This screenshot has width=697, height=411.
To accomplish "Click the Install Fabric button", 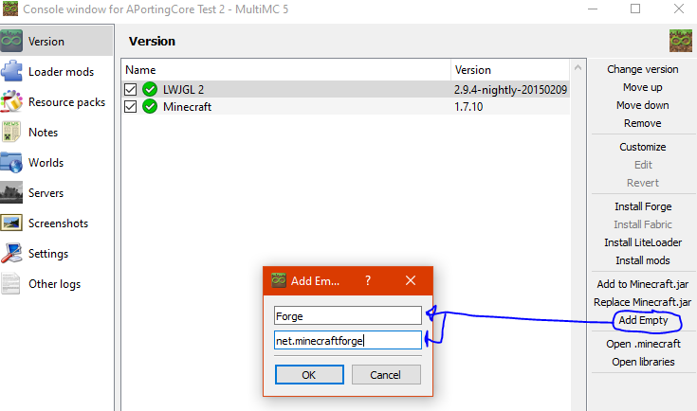I will tap(643, 224).
